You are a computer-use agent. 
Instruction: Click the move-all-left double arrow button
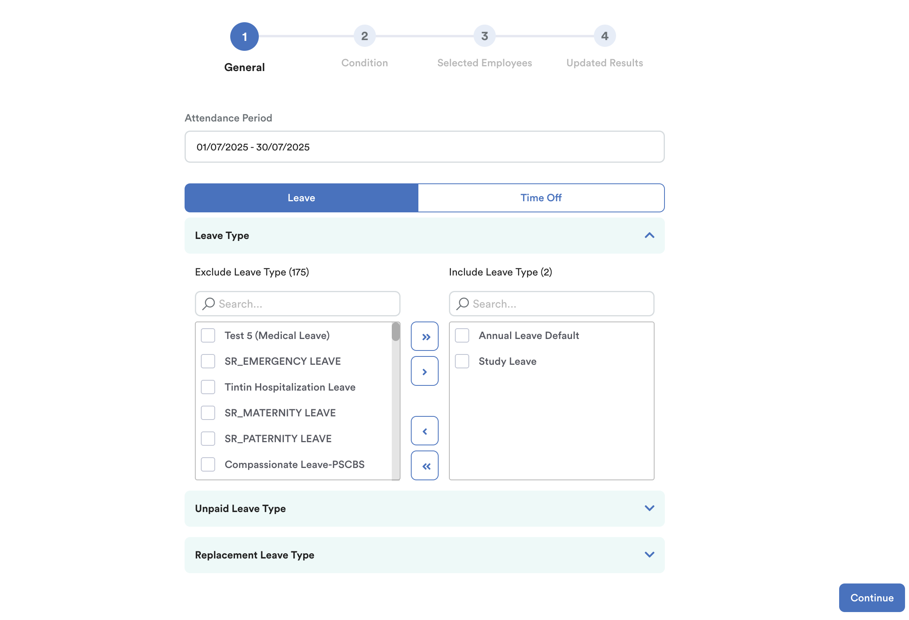click(424, 466)
